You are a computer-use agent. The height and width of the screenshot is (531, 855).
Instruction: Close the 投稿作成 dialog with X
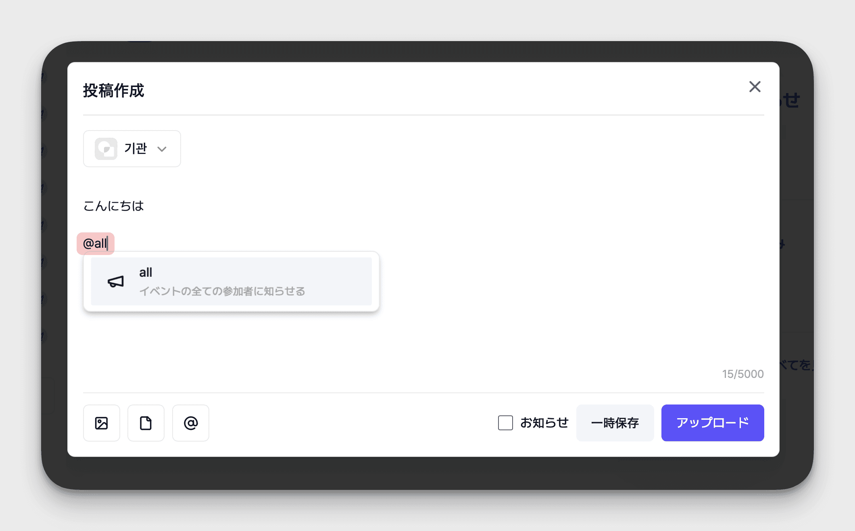click(x=755, y=87)
